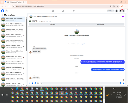The width and height of the screenshot is (128, 103).
Task: Open Avery's conversation in chat list
Action: pos(13,25)
